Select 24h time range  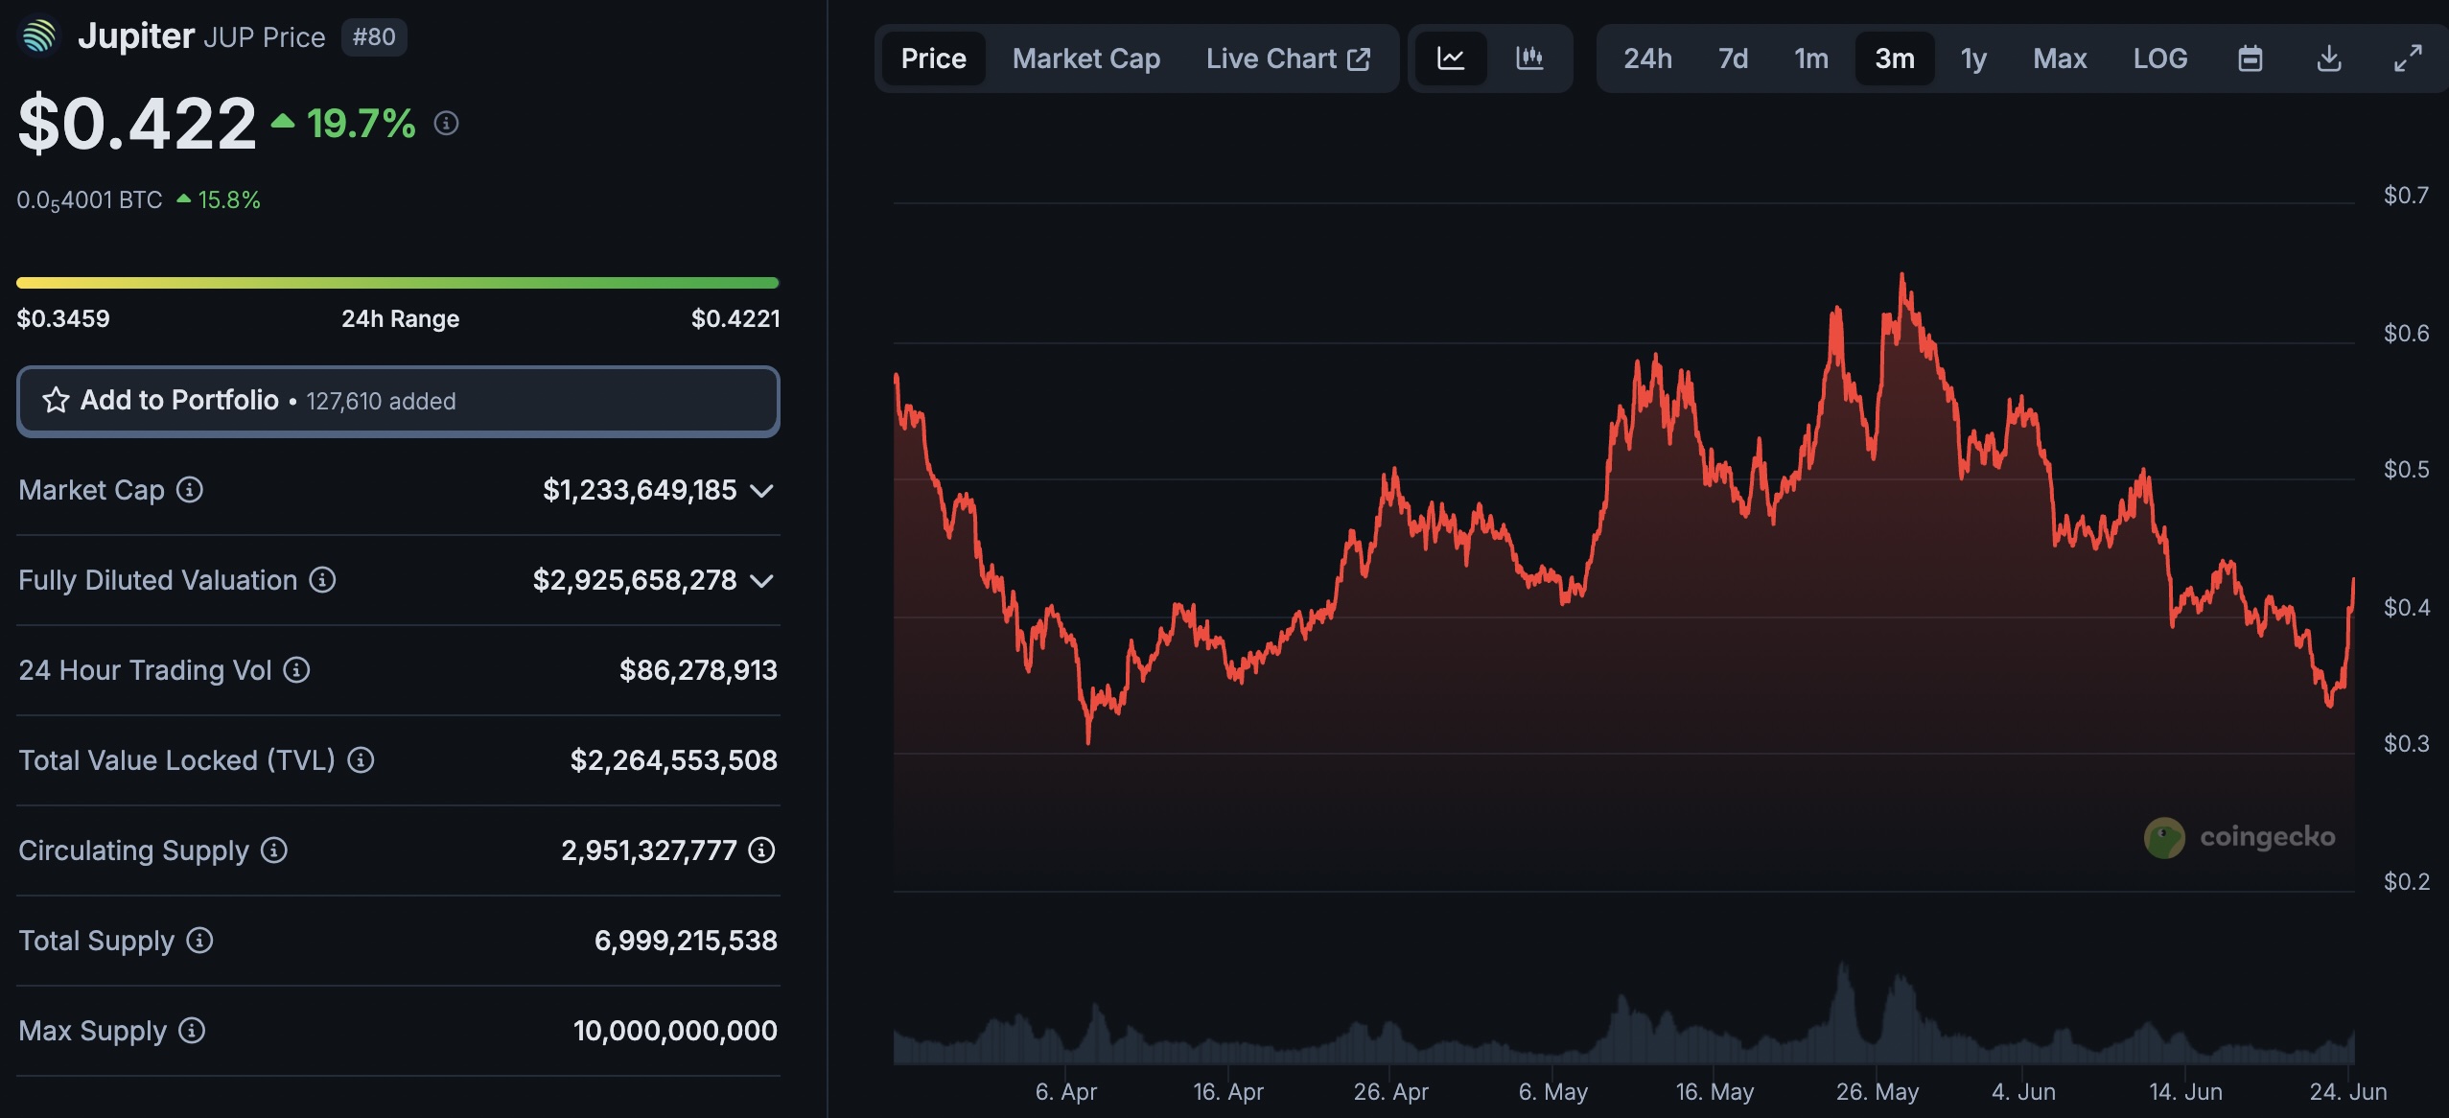pyautogui.click(x=1647, y=58)
